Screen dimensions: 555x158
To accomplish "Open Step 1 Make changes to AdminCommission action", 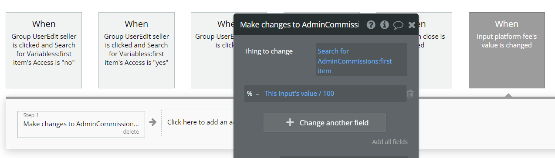I will [81, 124].
